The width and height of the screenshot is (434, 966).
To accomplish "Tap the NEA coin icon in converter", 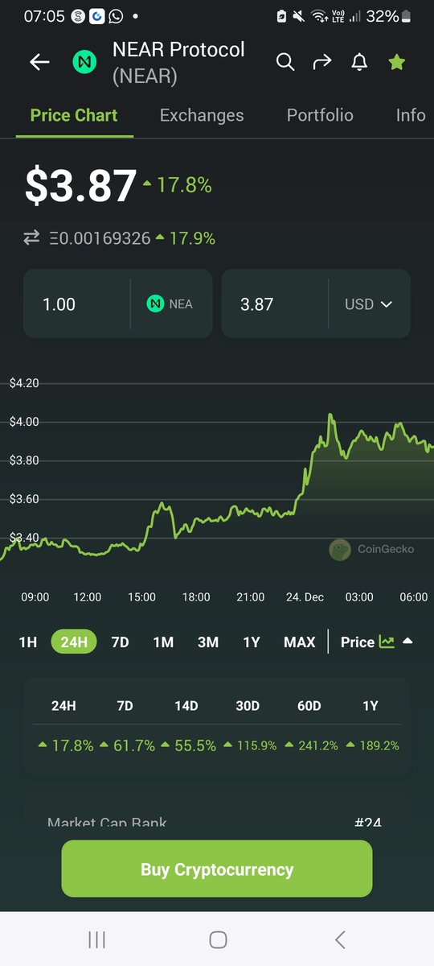I will [x=155, y=304].
